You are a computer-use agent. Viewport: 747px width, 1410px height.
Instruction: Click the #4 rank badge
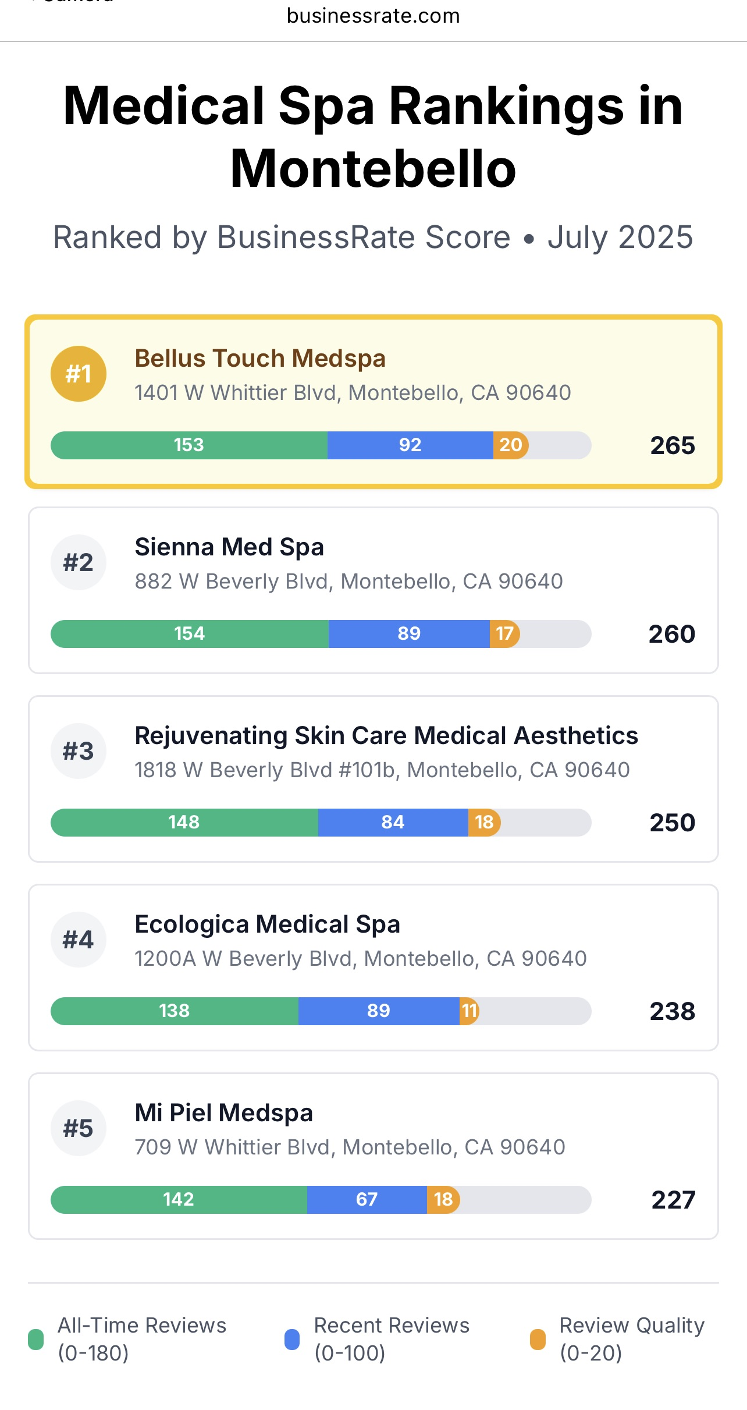point(79,940)
